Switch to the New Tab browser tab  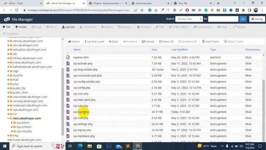tap(193, 3)
